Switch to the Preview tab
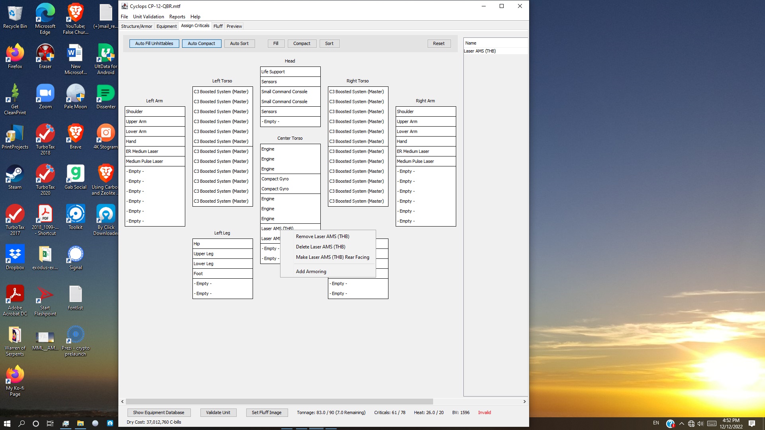765x430 pixels. click(x=234, y=26)
